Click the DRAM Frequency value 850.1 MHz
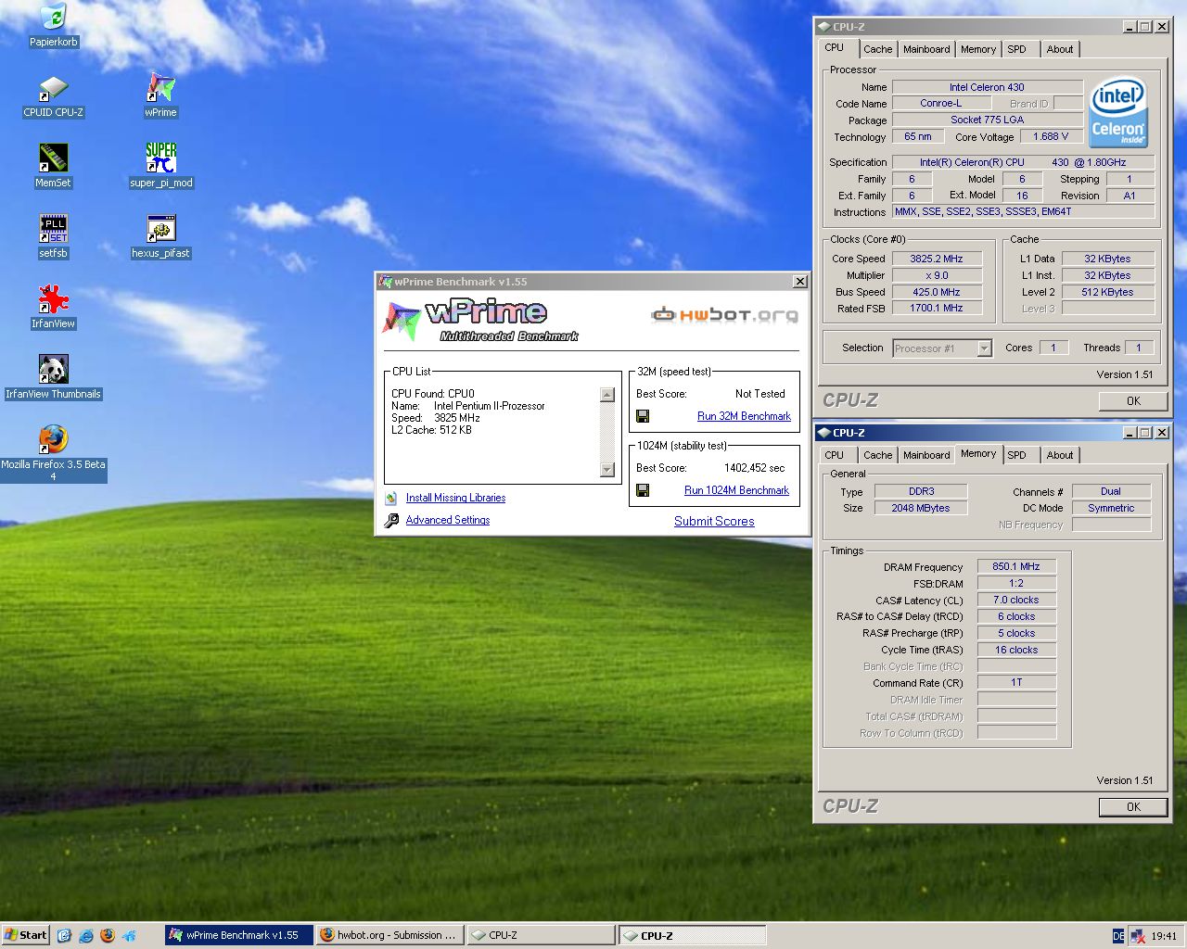The image size is (1187, 949). point(1016,566)
